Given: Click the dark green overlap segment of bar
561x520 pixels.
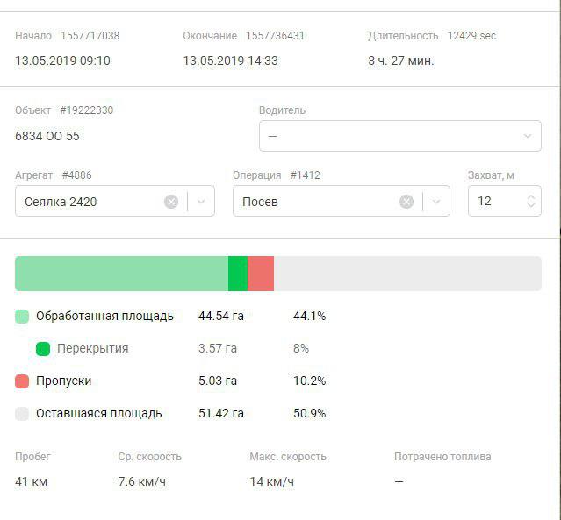Looking at the screenshot, I should (x=238, y=274).
